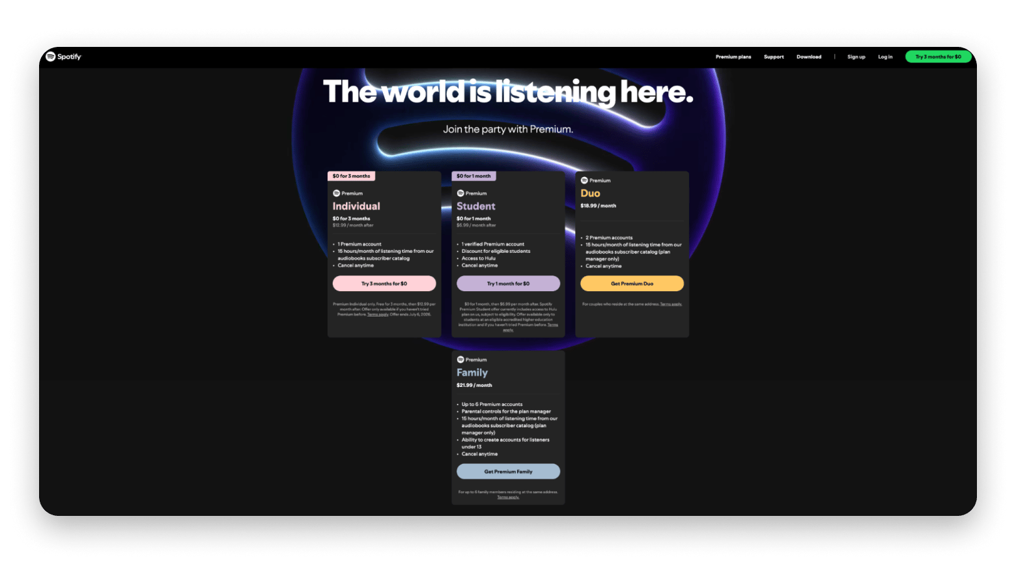Click the pink Try 3 months for $0 button

tap(384, 283)
